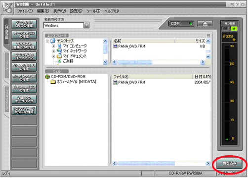Click the CD-R drive indicator
This screenshot has width=248, height=178.
coord(181,24)
